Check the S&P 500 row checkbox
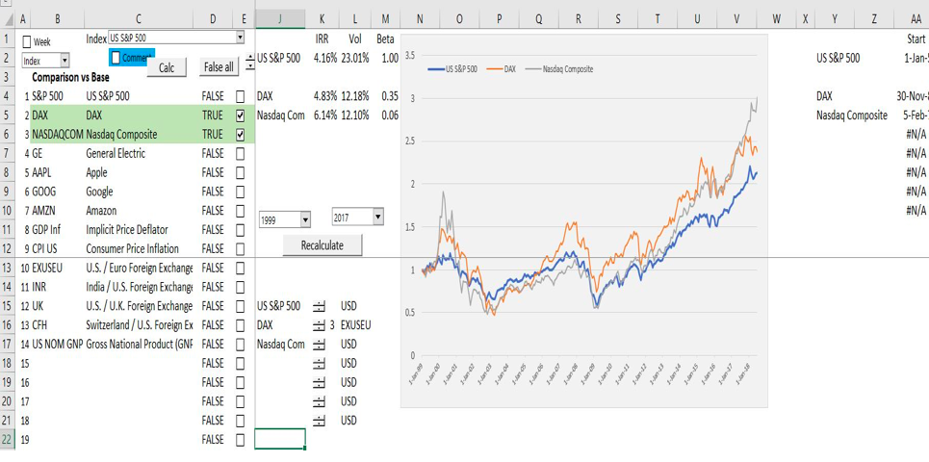 click(x=240, y=96)
